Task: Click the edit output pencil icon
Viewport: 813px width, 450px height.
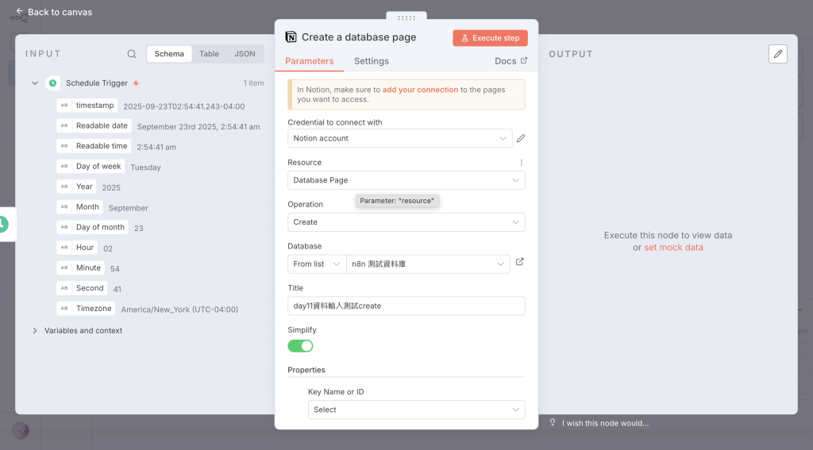Action: pos(778,54)
